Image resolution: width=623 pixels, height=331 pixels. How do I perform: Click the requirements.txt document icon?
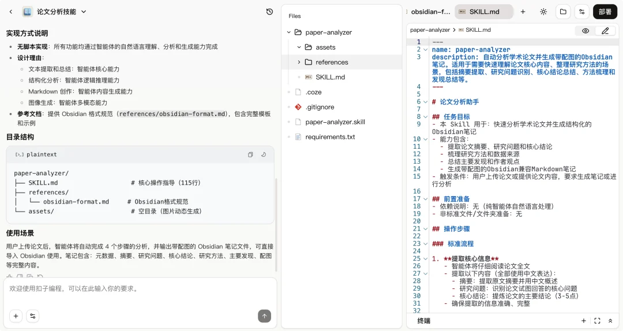[x=298, y=137]
